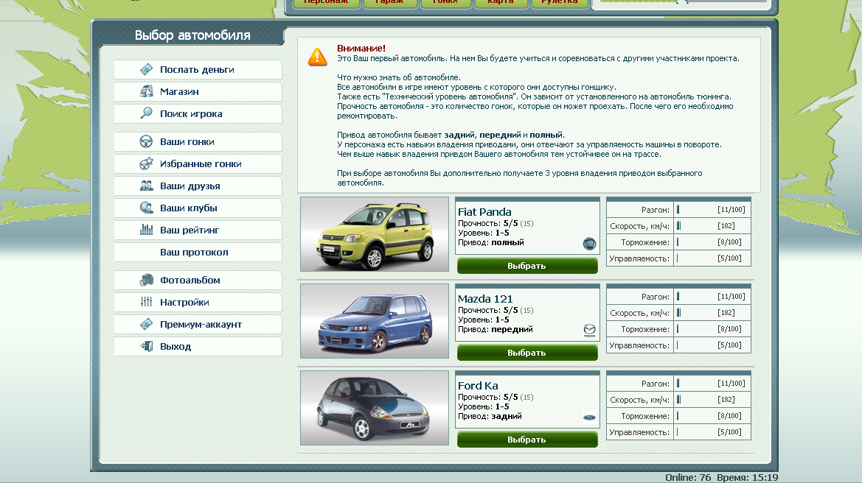The image size is (862, 483).
Task: Click the shop icon next to Магазин
Action: (146, 92)
